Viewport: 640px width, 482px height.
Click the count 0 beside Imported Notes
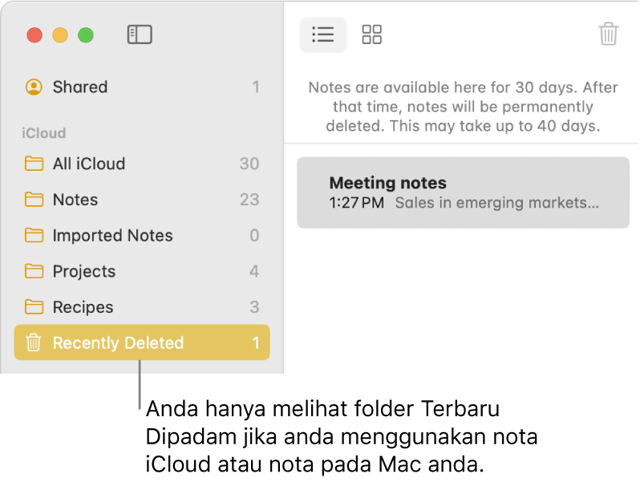(x=254, y=236)
